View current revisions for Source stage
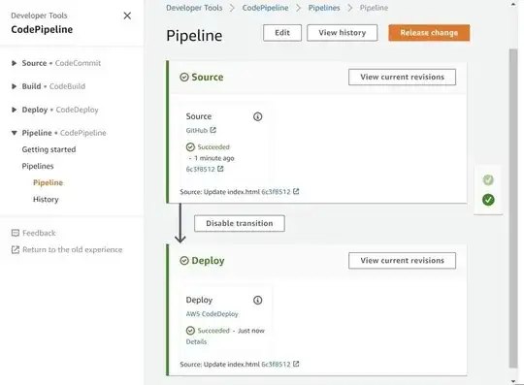Image resolution: width=524 pixels, height=385 pixels. [x=402, y=78]
